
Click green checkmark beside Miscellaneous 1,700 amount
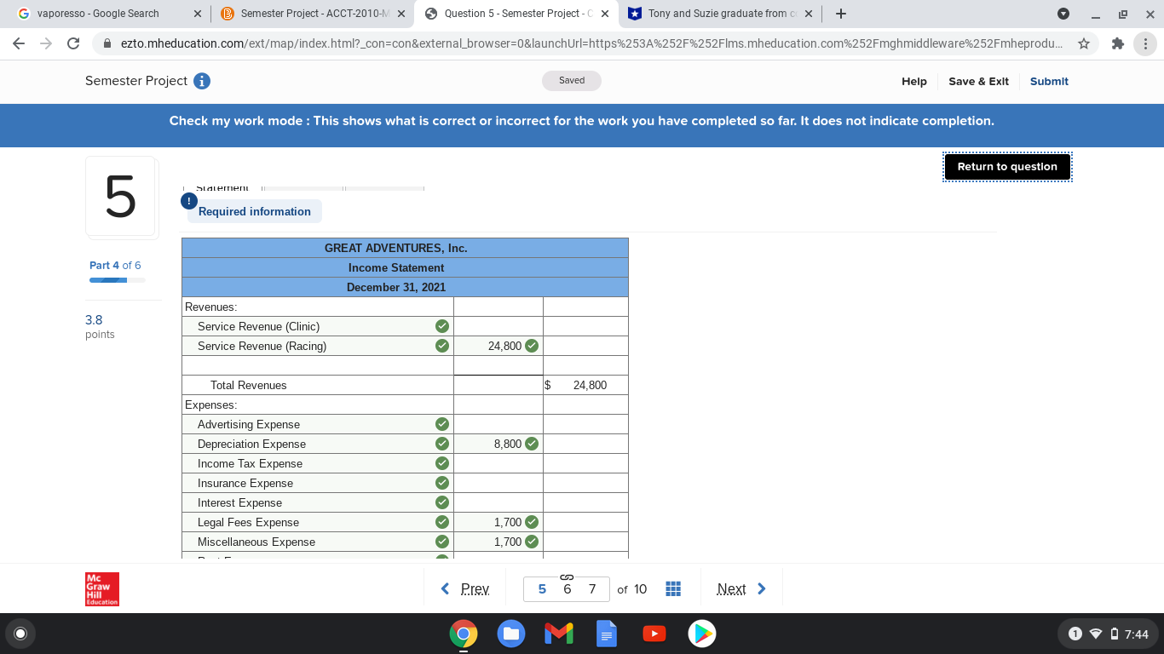pyautogui.click(x=532, y=542)
